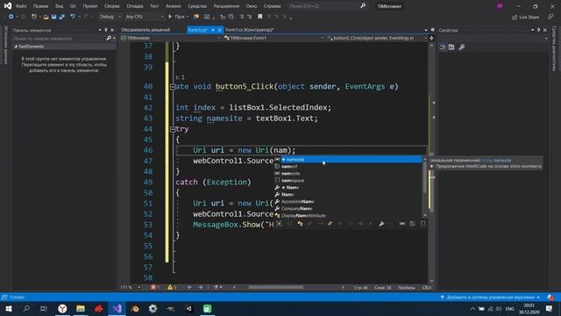Screen dimensions: 561x316
Task: Open the Git menu
Action: pyautogui.click(x=73, y=6)
